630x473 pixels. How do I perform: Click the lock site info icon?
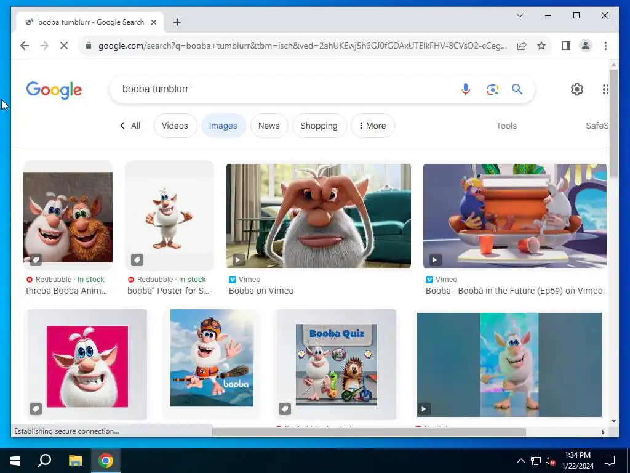(x=89, y=46)
